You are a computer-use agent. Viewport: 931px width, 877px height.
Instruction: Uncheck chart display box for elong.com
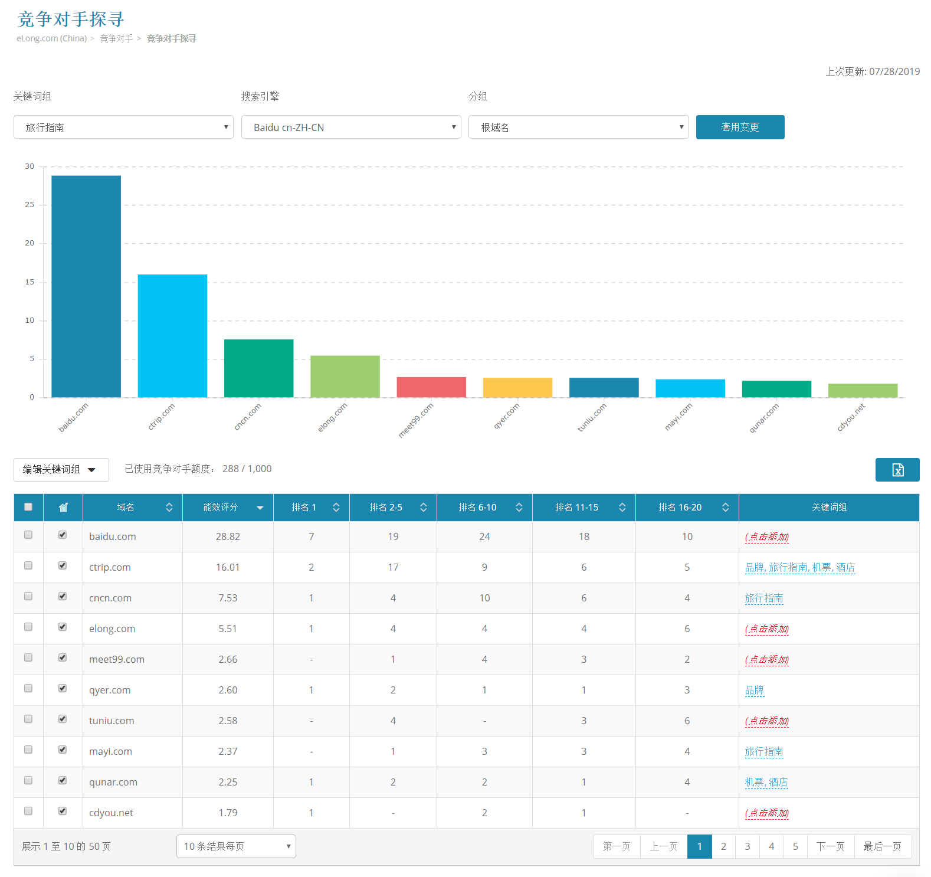coord(63,627)
